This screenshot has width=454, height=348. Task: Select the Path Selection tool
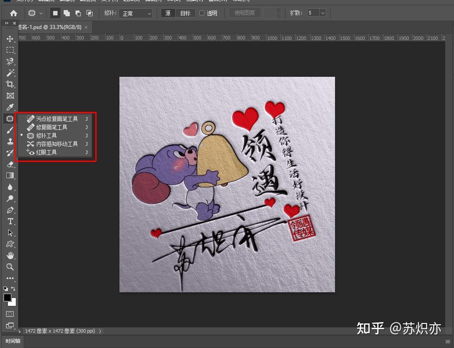10,233
